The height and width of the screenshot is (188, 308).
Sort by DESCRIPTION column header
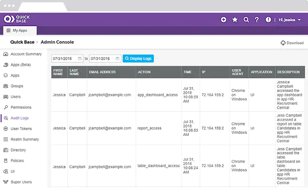(x=290, y=72)
